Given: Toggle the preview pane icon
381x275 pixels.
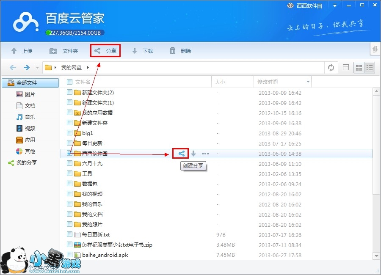Looking at the screenshot, I should tap(345, 67).
